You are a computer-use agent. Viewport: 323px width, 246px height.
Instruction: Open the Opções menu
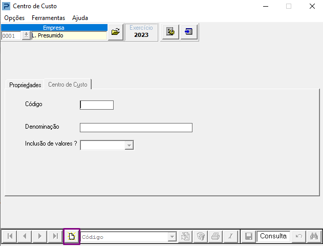[14, 18]
